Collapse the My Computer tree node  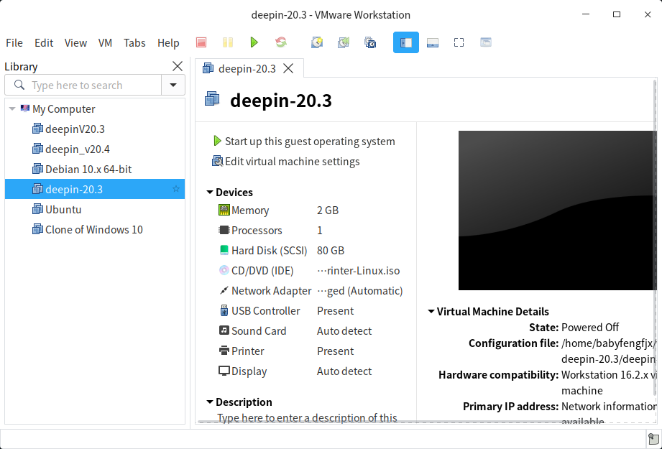(x=12, y=109)
